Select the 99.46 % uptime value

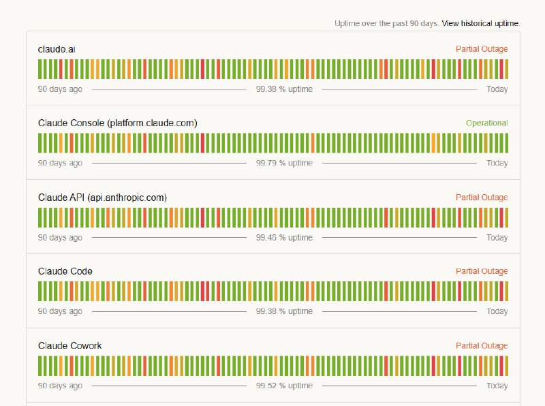(284, 238)
